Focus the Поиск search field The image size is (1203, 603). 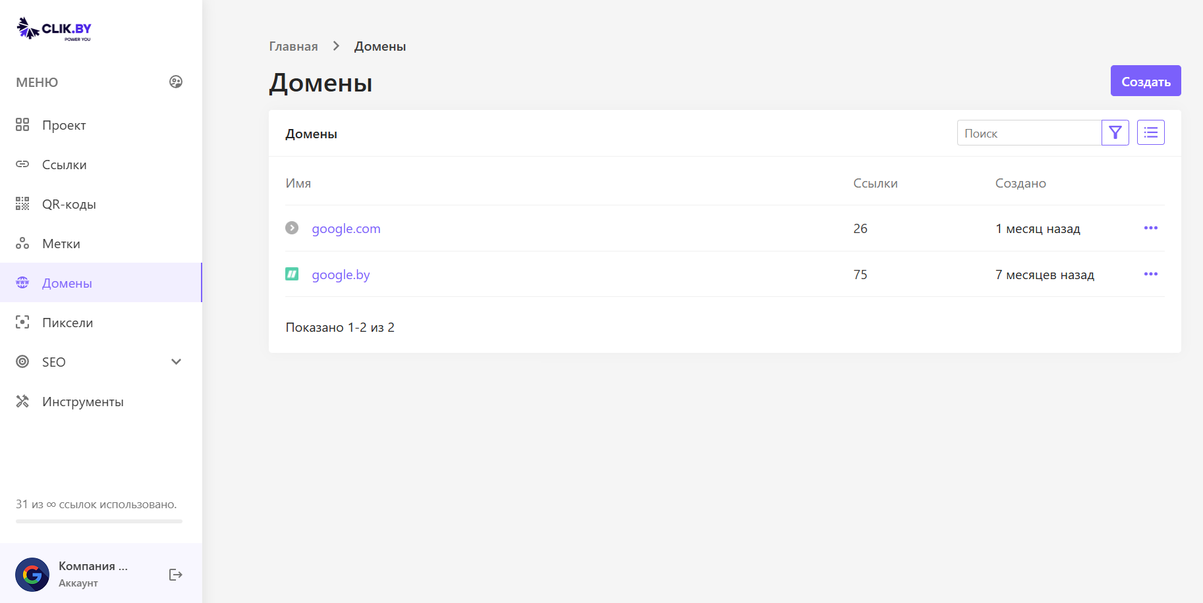[1028, 133]
